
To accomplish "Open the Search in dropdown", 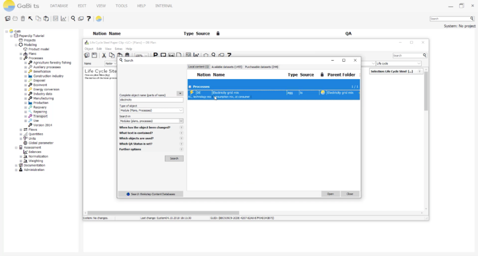I will click(x=181, y=121).
